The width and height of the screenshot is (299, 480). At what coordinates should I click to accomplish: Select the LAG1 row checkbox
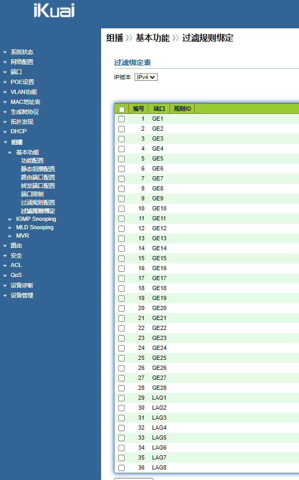click(x=121, y=398)
